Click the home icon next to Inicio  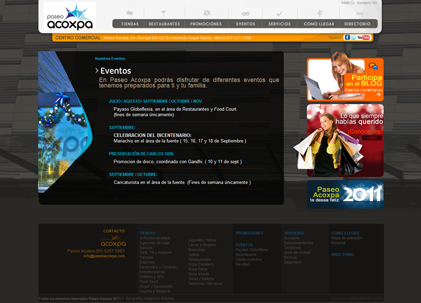coord(352,3)
